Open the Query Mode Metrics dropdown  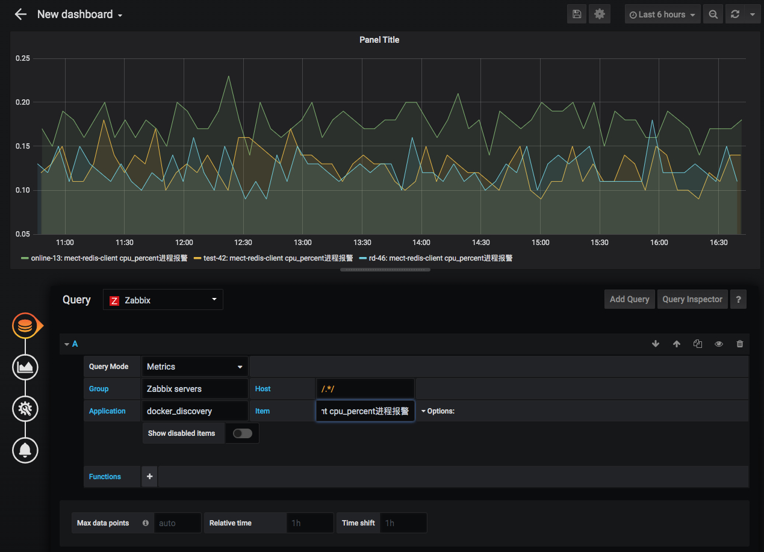point(195,367)
